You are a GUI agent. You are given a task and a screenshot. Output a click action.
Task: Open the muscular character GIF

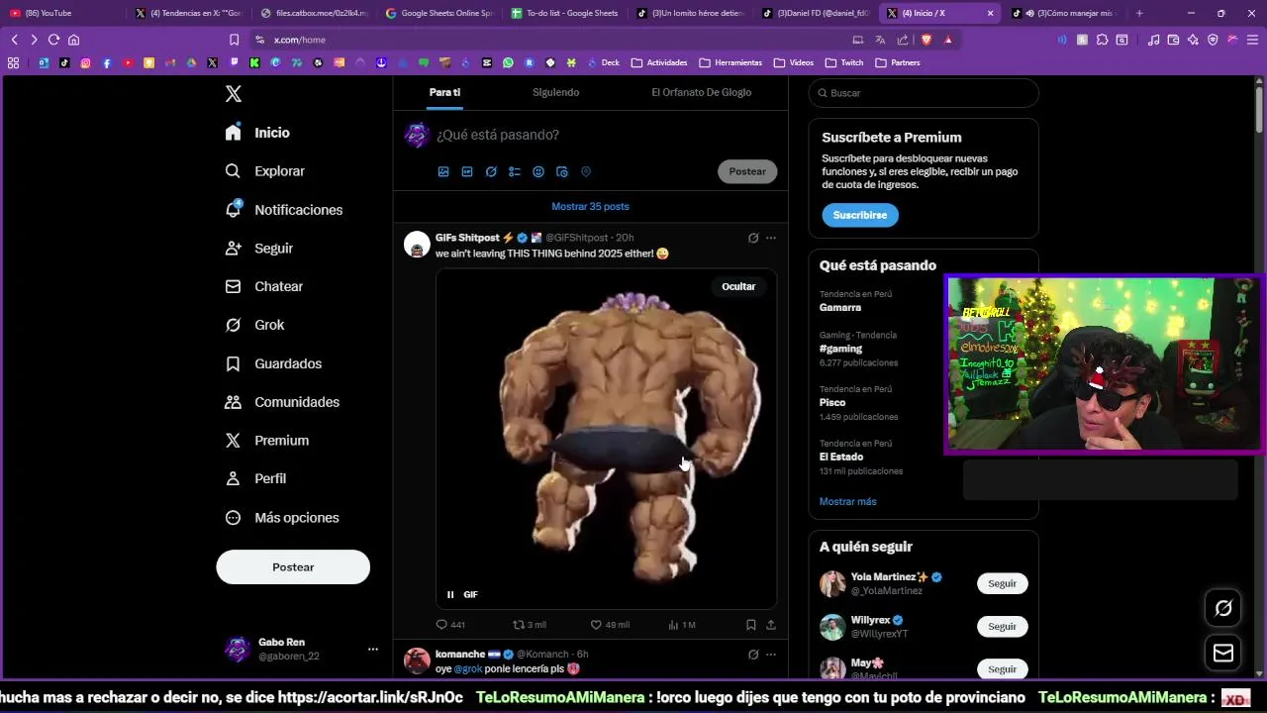click(606, 439)
